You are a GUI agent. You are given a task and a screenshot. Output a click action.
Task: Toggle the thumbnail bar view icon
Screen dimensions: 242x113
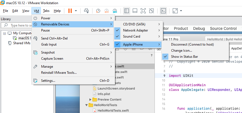click(135, 11)
